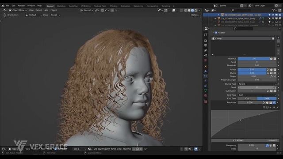Click the Amplitude value field
Screen dimensions: 283x159
[250, 102]
